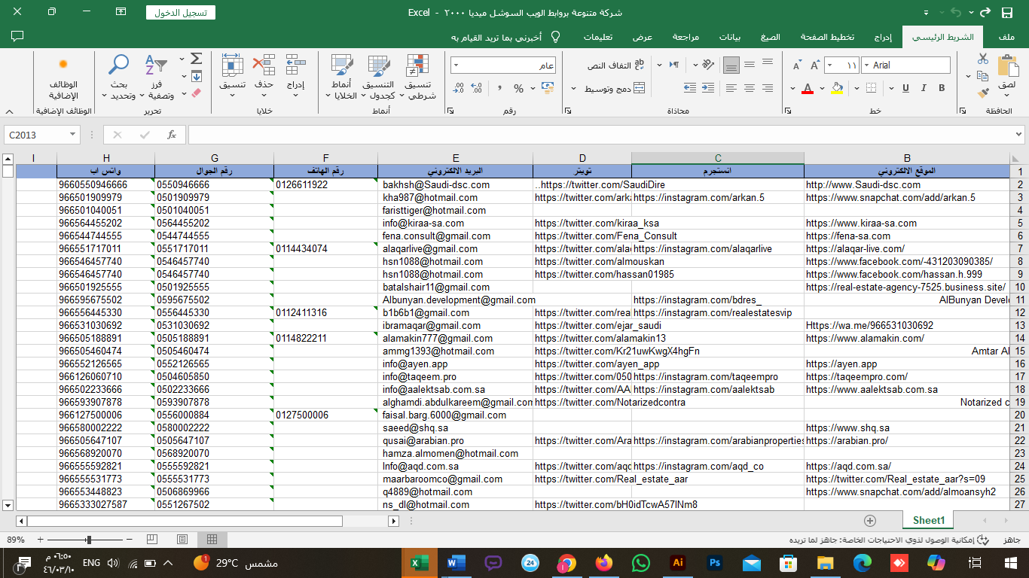This screenshot has width=1029, height=578.
Task: Open the Arial font name dropdown
Action: [x=866, y=65]
